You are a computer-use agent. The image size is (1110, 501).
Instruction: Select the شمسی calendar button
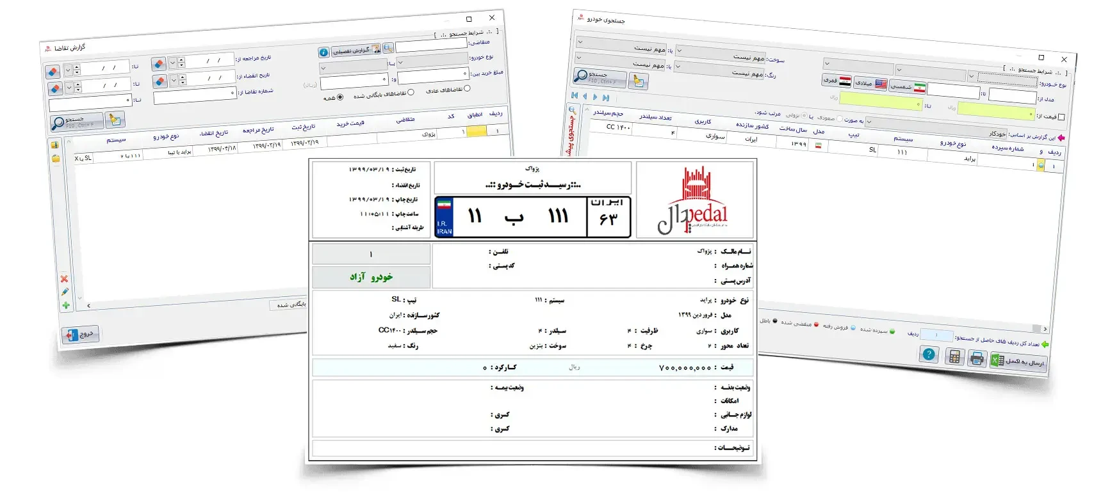908,86
